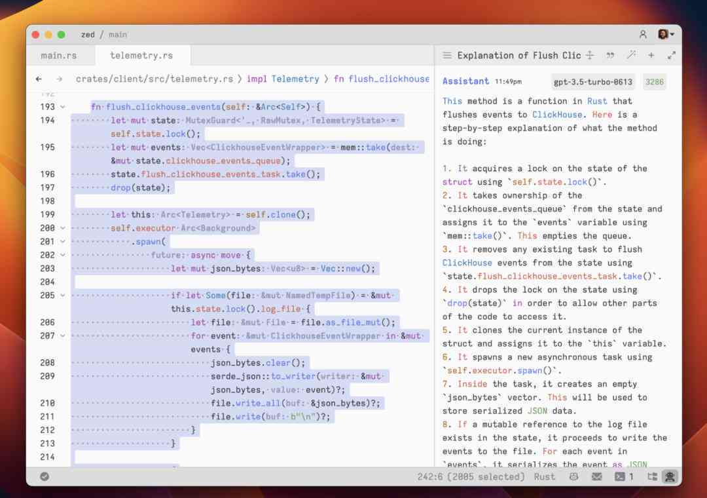Click the green macOS fullscreen window button
This screenshot has height=498, width=707.
click(x=62, y=34)
